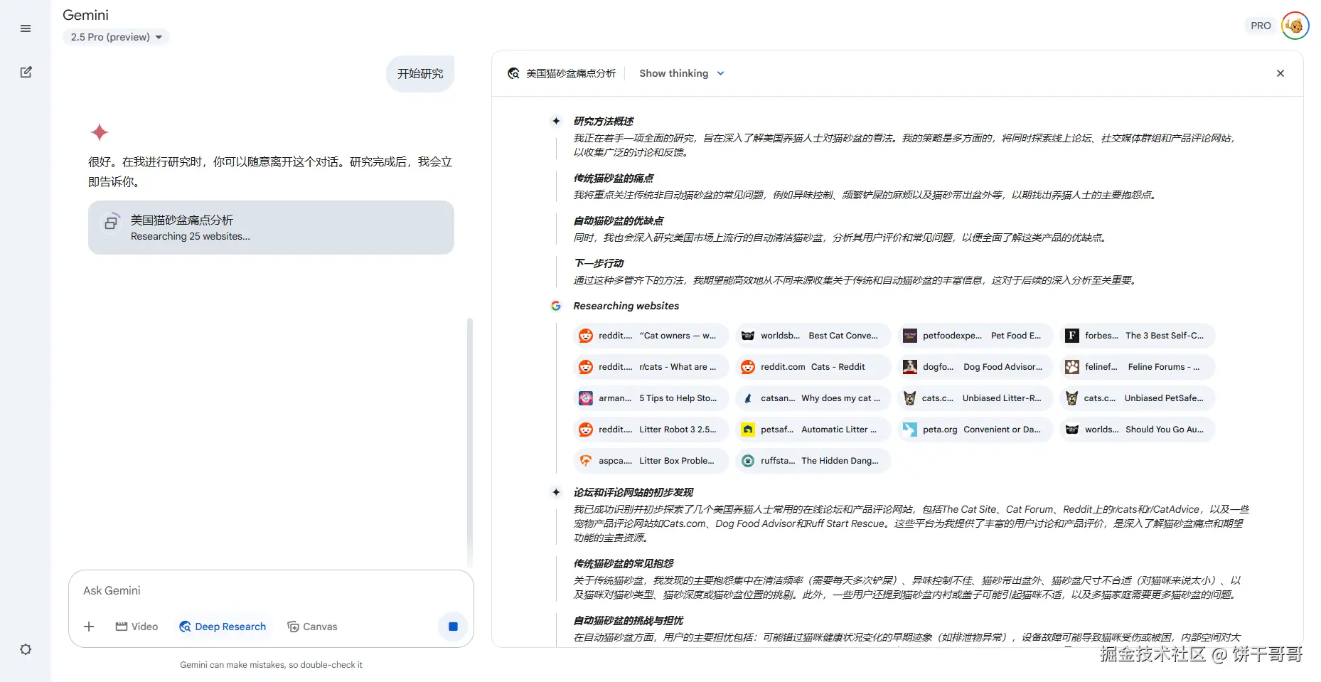Click the PRO badge

coord(1261,26)
